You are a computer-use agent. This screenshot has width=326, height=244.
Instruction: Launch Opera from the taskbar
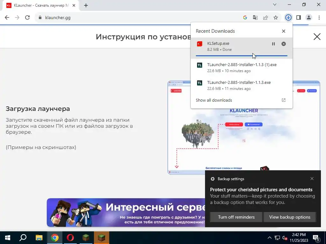tap(70, 238)
